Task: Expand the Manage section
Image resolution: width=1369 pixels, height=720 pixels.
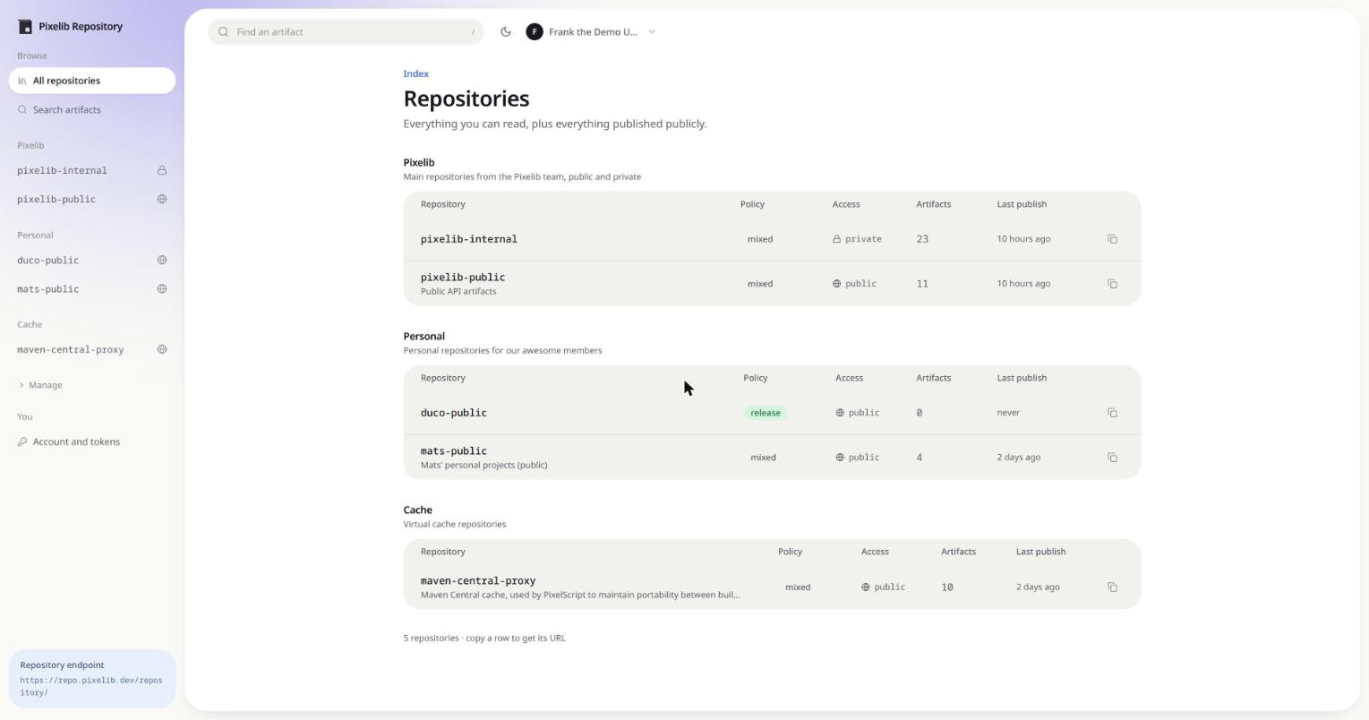Action: (40, 385)
